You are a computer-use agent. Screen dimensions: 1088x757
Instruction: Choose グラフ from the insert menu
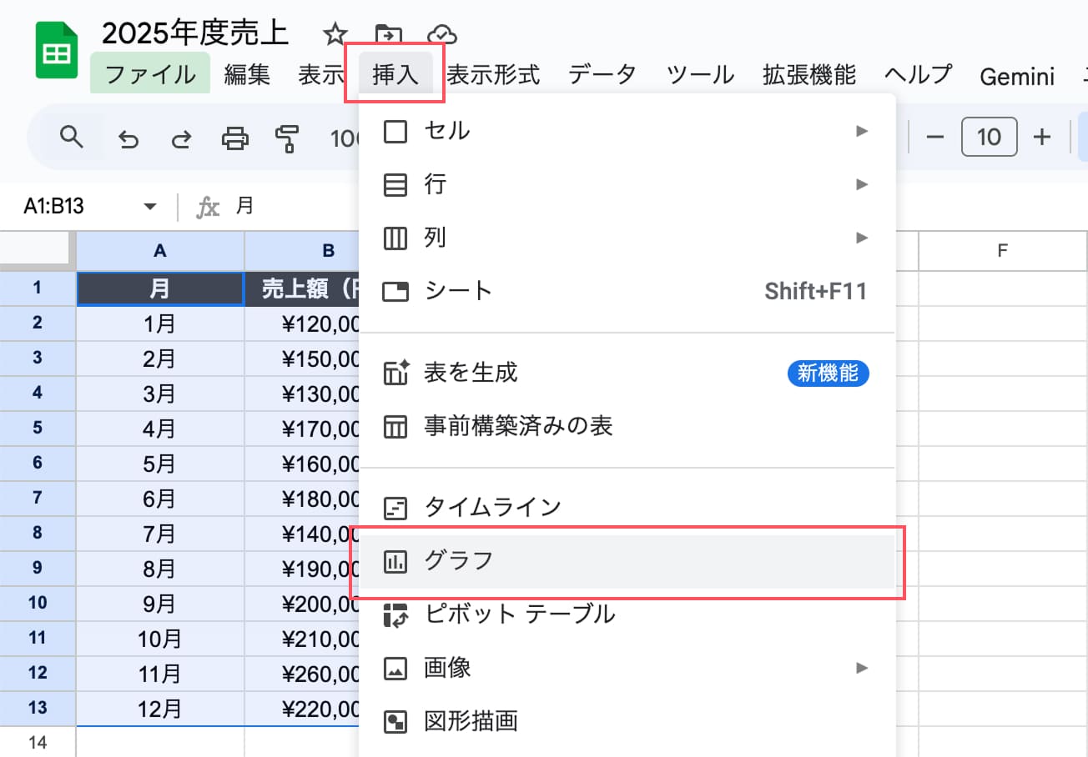(x=626, y=561)
